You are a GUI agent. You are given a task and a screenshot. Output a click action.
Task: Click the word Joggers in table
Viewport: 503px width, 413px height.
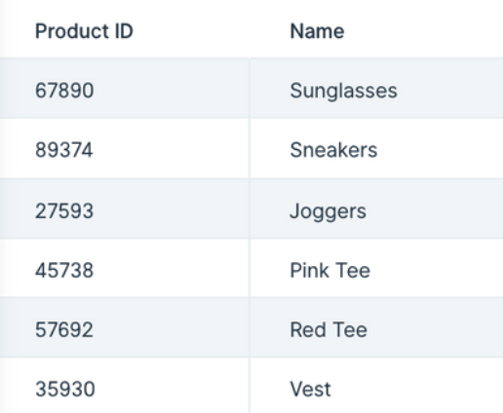pos(329,211)
